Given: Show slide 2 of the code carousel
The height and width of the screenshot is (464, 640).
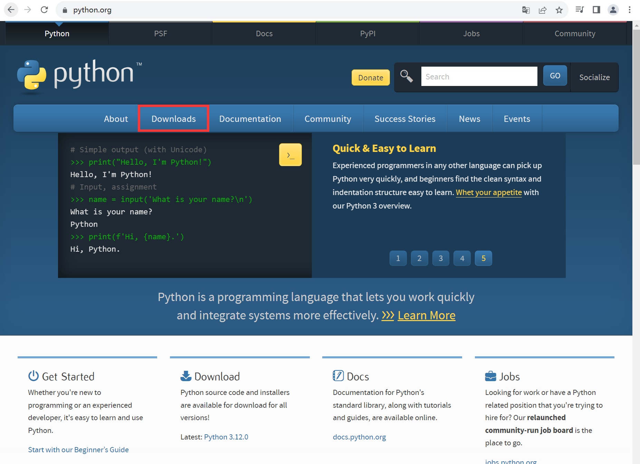Looking at the screenshot, I should click(419, 258).
